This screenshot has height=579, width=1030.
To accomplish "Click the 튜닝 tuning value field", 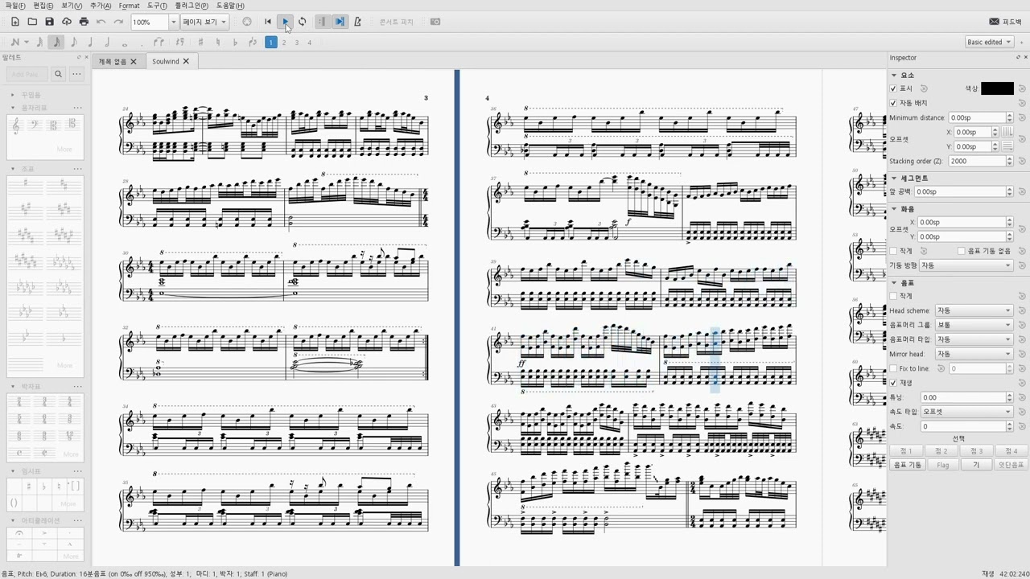I will (x=963, y=397).
